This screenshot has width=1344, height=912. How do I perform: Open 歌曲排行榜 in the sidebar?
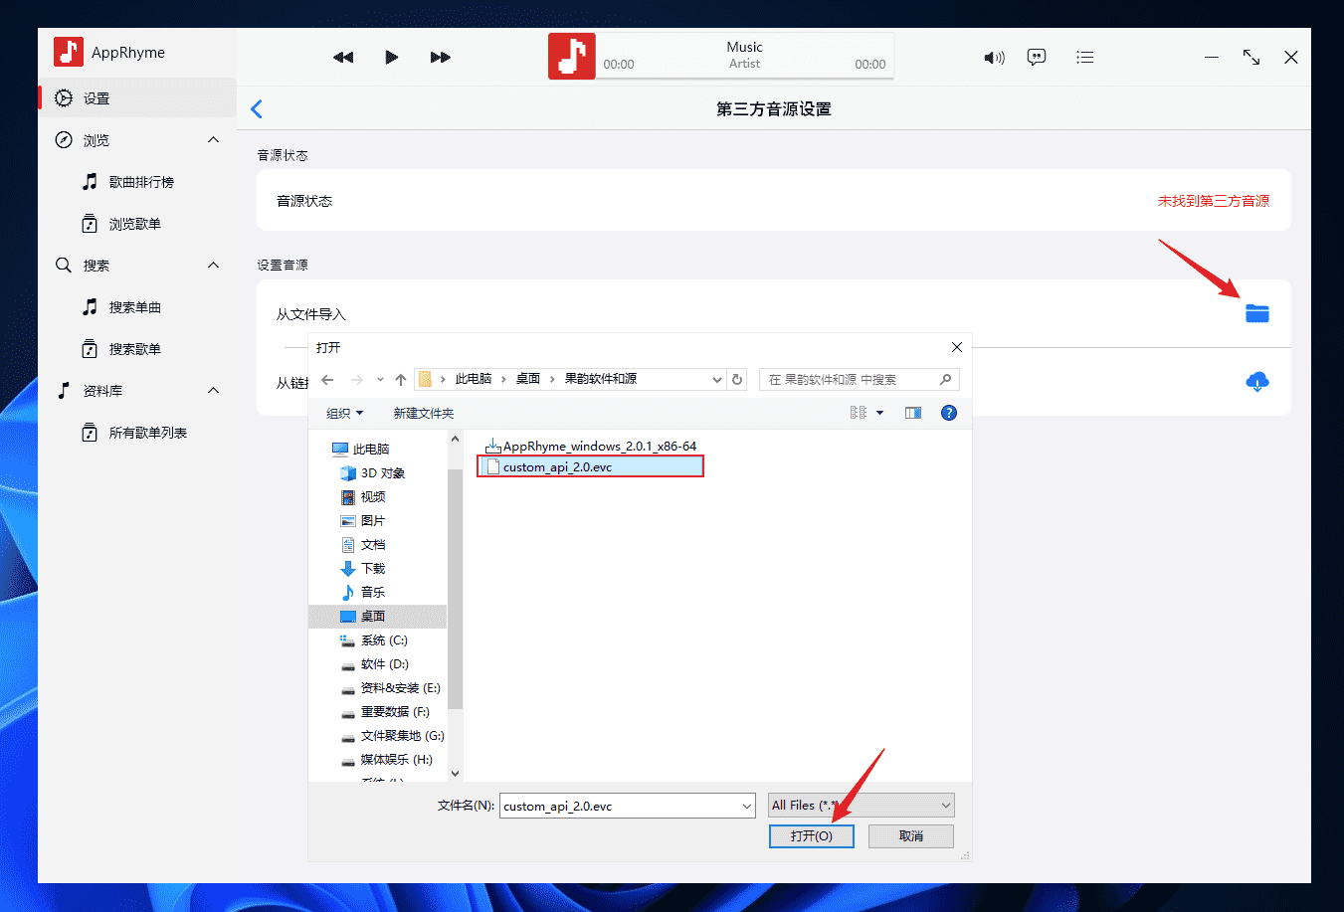coord(141,182)
